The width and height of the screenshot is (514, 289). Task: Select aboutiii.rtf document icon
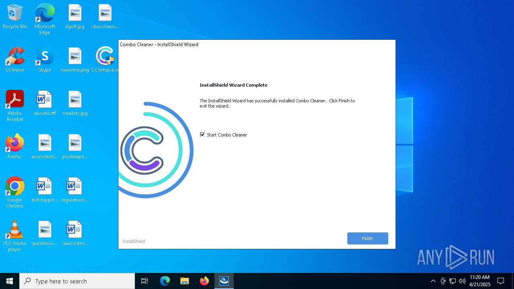(45, 104)
